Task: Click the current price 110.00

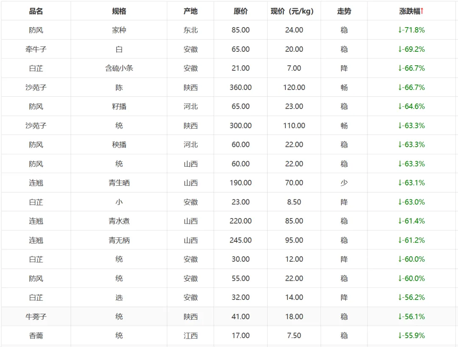Action: point(294,126)
